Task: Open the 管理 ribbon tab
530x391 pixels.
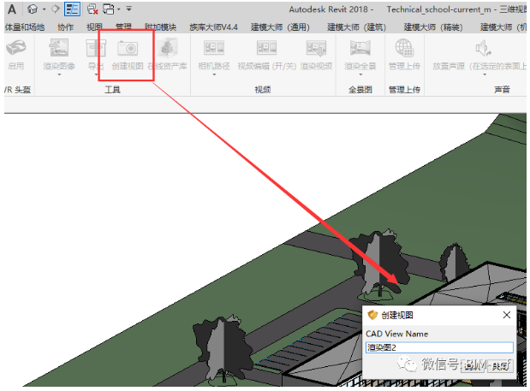Action: tap(123, 27)
